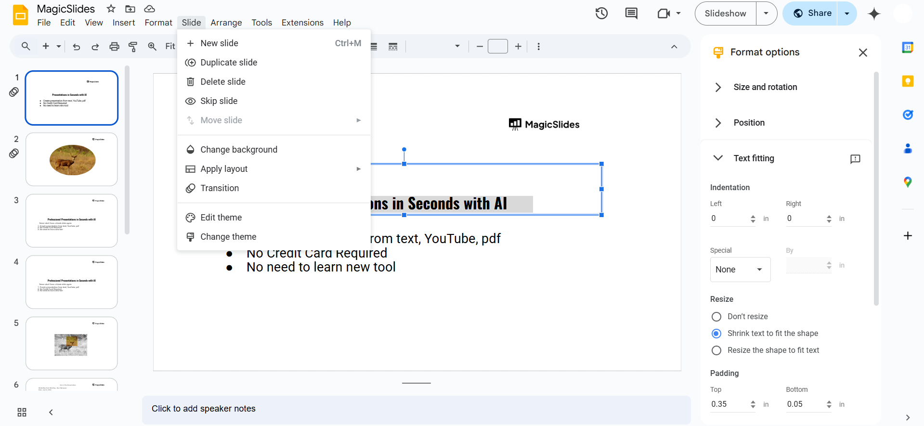
Task: Activate the paint format tool
Action: [x=133, y=47]
